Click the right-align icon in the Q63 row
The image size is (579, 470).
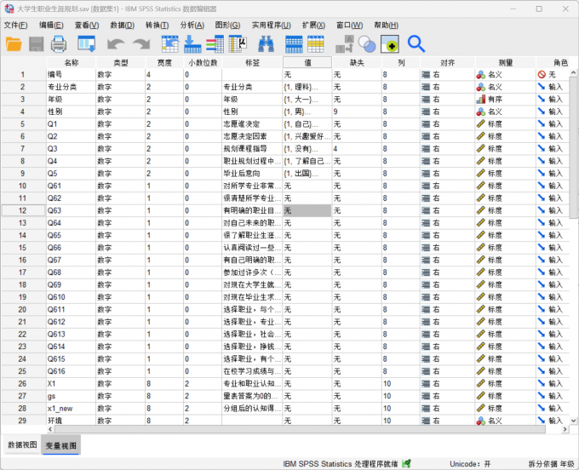[x=426, y=210]
